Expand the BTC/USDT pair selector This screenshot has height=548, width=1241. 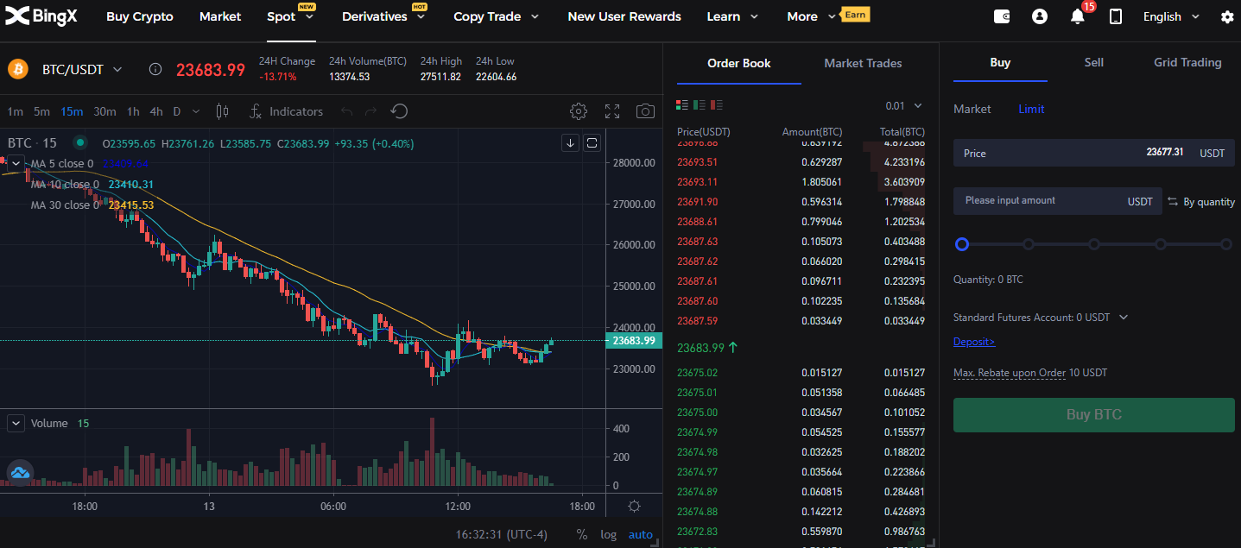pyautogui.click(x=118, y=69)
